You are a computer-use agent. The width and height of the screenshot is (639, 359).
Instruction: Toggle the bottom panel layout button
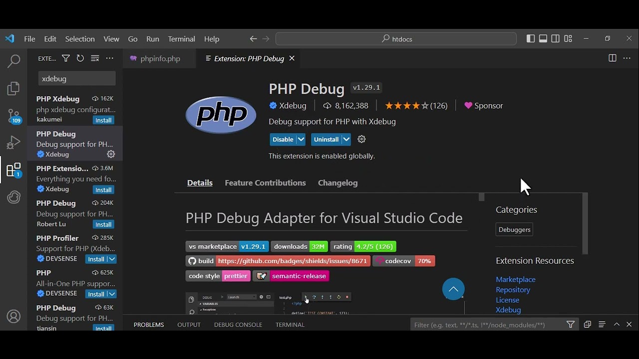[x=543, y=39]
